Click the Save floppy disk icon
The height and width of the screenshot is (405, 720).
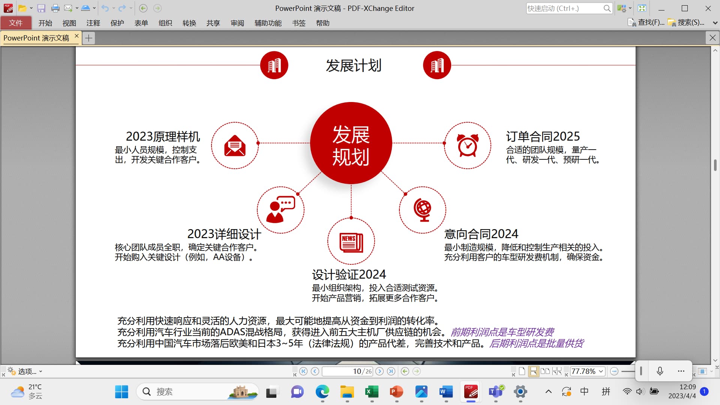click(x=41, y=8)
